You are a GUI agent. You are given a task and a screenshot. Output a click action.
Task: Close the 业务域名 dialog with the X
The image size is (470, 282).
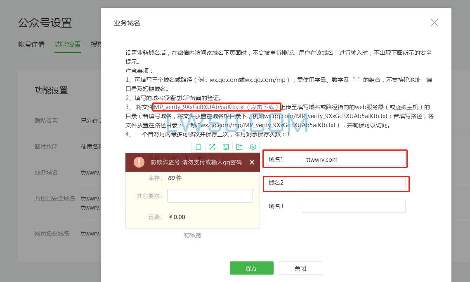click(434, 23)
